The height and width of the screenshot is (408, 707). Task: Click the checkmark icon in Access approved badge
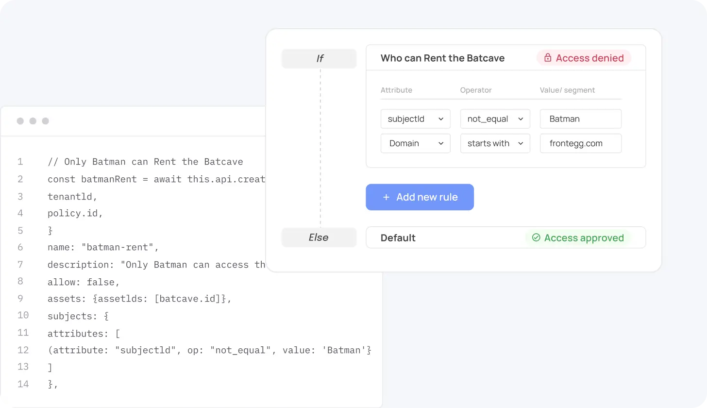pos(536,238)
